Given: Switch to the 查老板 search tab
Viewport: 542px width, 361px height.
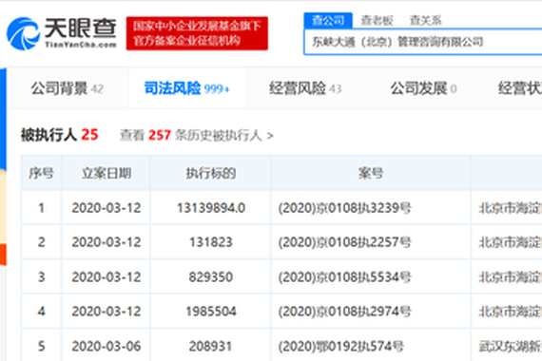Looking at the screenshot, I should pos(377,20).
